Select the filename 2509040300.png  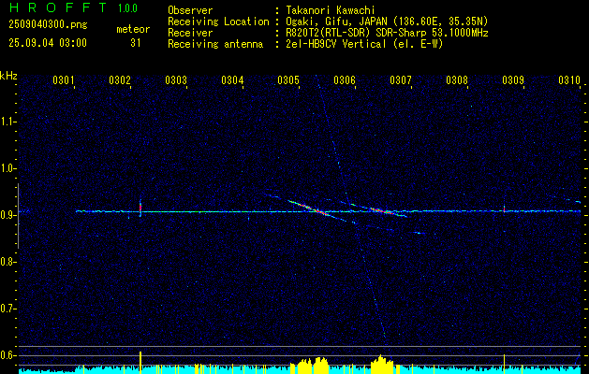(x=48, y=25)
